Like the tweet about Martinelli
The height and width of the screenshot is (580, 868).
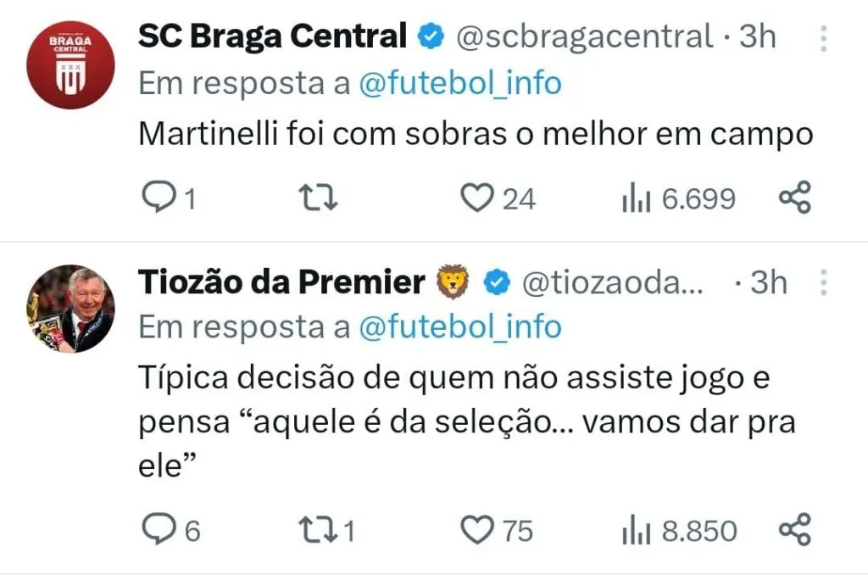[476, 198]
